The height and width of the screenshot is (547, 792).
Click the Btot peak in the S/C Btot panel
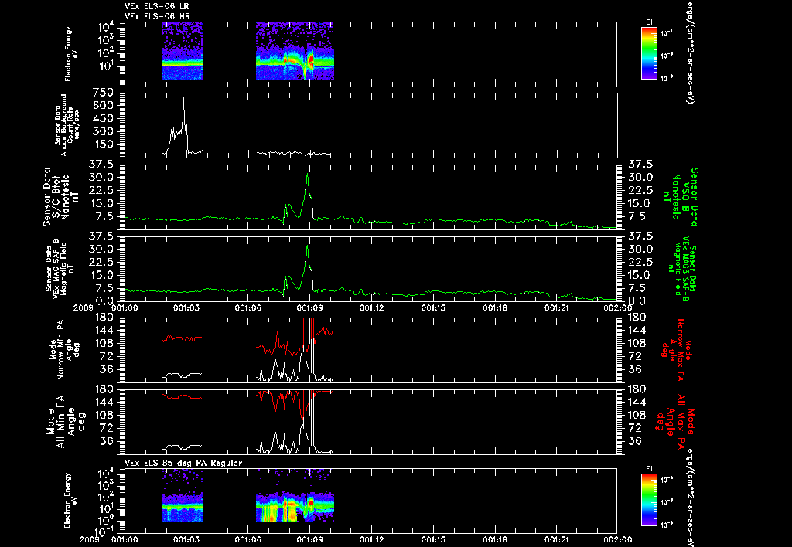[x=307, y=175]
